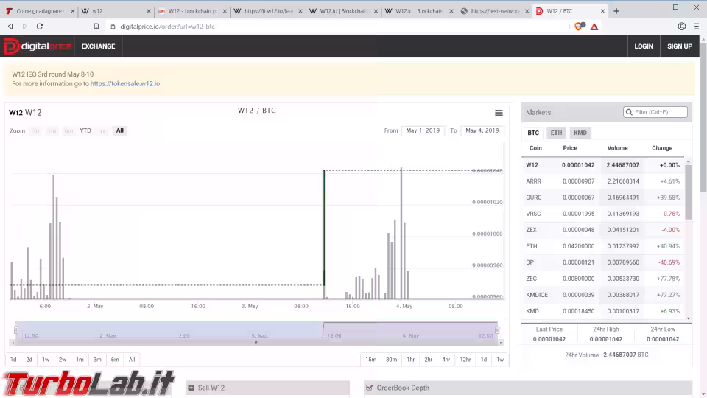Open the browser main menu icon

click(697, 27)
